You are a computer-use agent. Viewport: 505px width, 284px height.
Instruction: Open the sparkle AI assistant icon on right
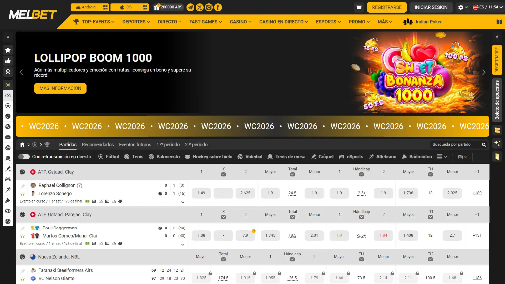(x=497, y=143)
